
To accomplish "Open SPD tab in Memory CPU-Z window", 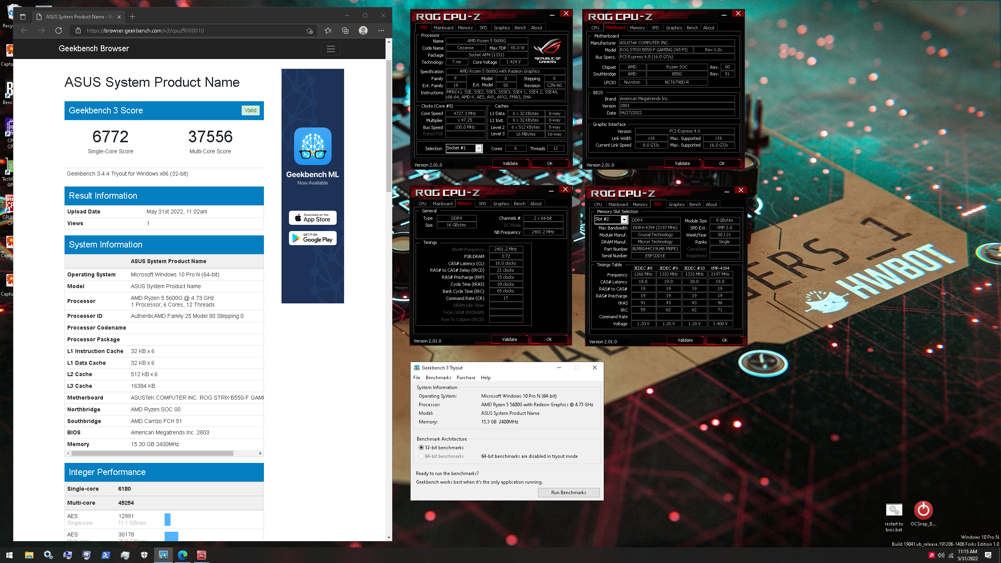I will click(483, 204).
